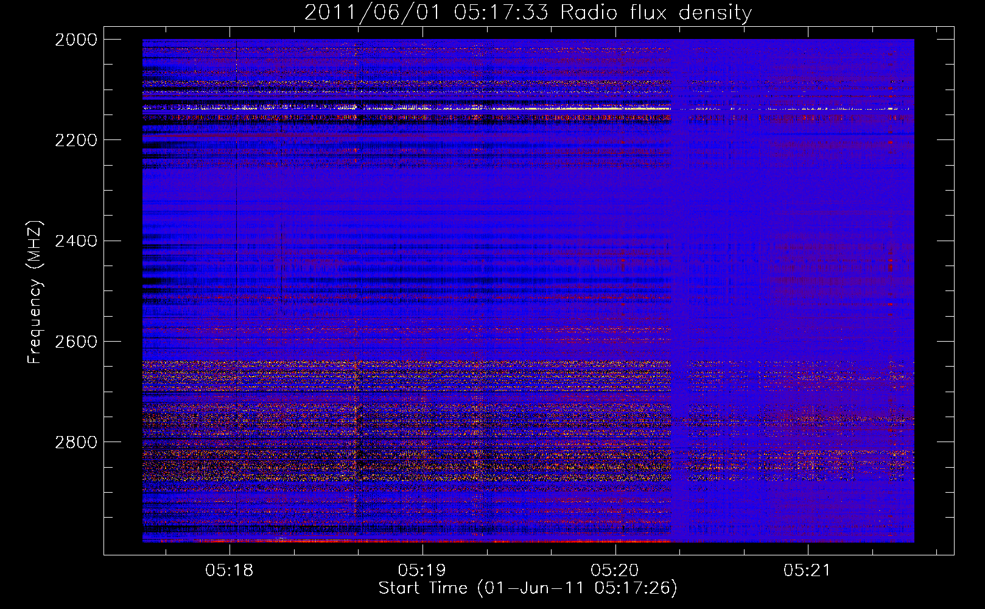
Task: Click the 'Start Time (01-Jun-11 05:17:26)' label
Action: (x=528, y=588)
